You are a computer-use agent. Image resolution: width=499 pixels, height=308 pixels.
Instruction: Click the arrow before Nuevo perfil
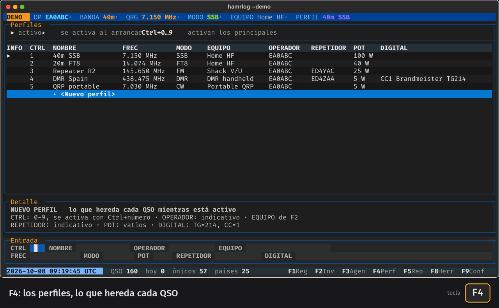coord(55,94)
